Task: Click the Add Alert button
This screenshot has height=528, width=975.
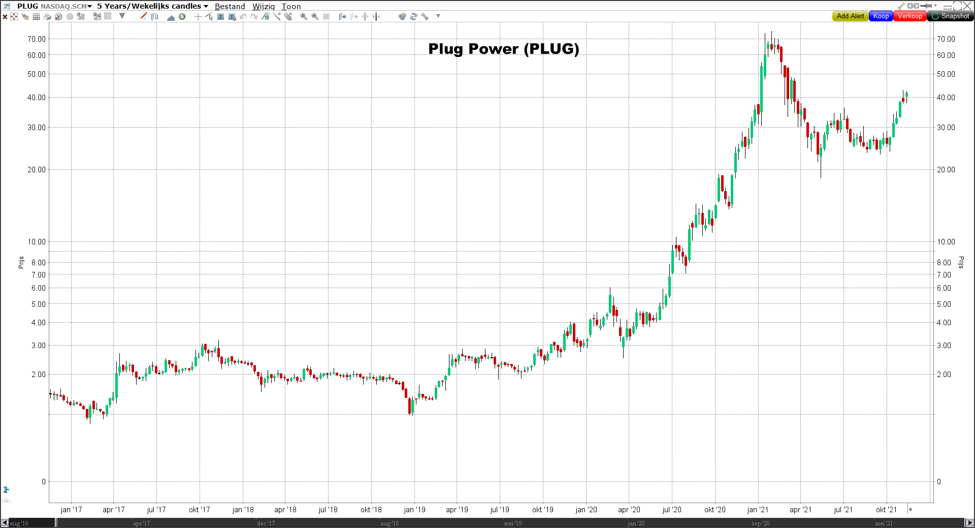Action: point(850,16)
